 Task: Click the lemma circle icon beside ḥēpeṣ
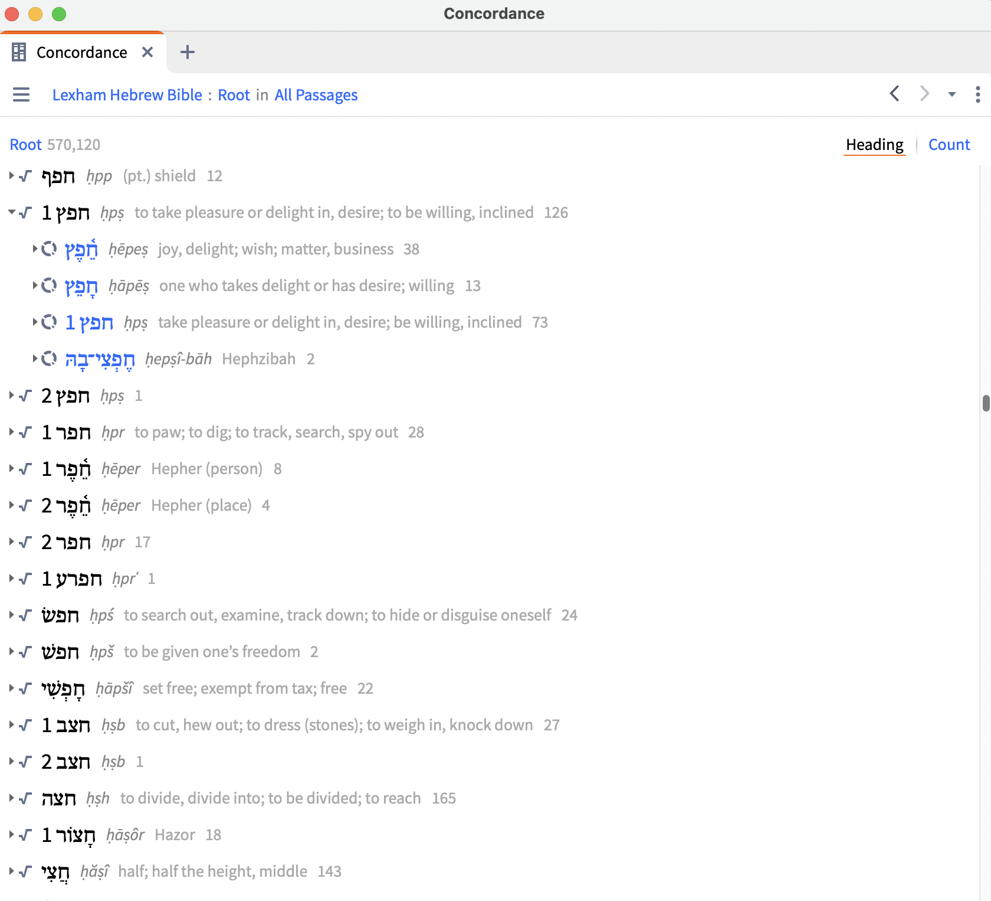pos(50,249)
